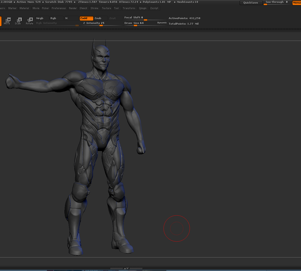This screenshot has height=271, width=301.
Task: Select the Rotate transform tool
Action: pos(30,21)
